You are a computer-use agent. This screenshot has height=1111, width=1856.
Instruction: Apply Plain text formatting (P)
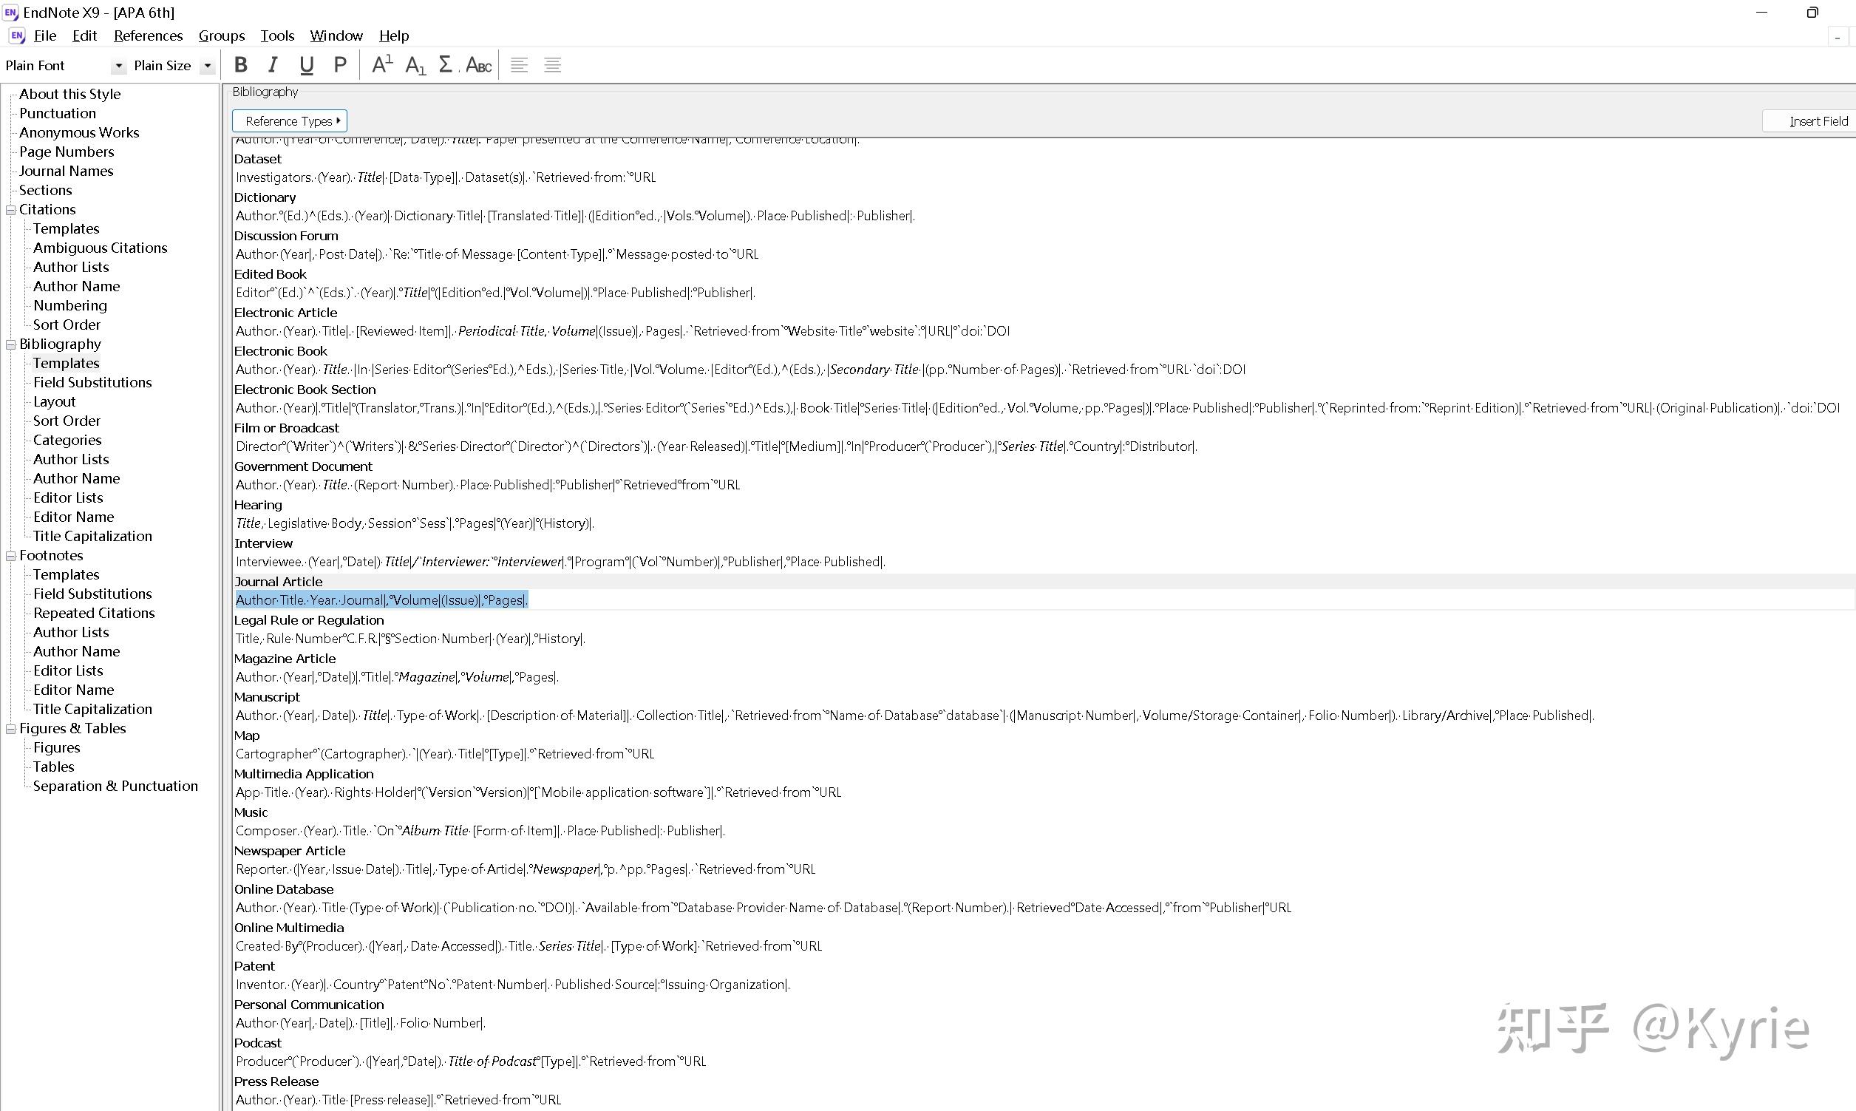click(340, 65)
